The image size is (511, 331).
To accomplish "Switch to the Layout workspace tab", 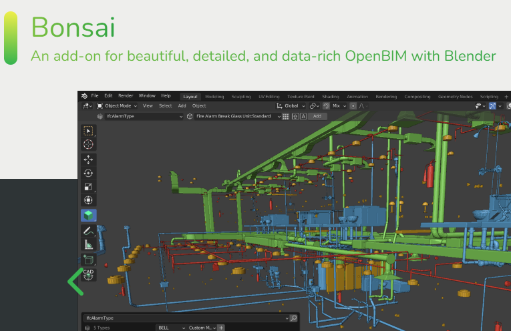I will point(190,97).
